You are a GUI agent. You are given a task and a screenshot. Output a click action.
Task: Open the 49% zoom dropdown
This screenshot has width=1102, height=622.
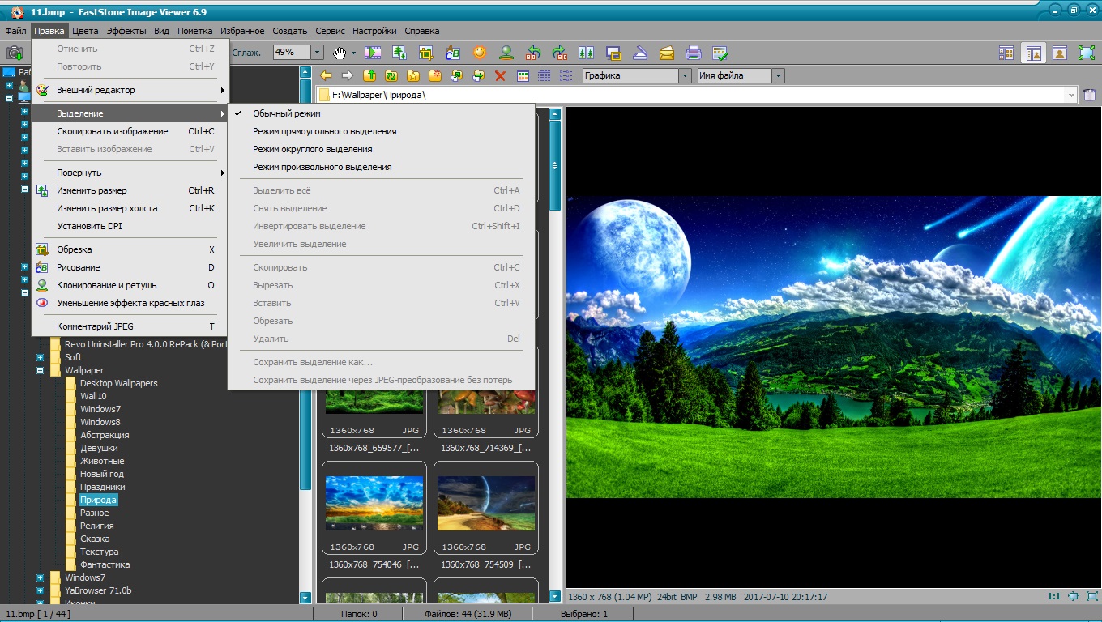click(x=317, y=53)
